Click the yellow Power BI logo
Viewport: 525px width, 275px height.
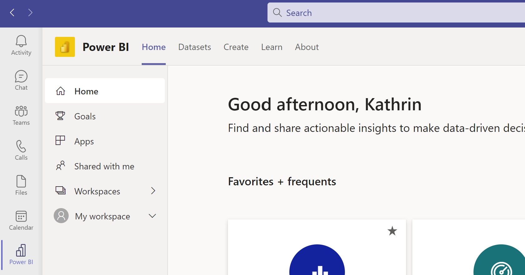click(65, 47)
